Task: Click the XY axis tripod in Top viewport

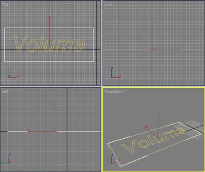Action: coord(13,73)
